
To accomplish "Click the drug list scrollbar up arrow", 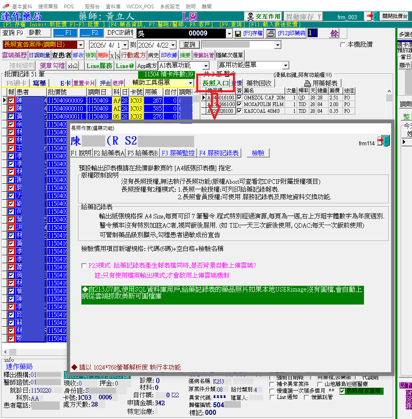I will pyautogui.click(x=389, y=91).
